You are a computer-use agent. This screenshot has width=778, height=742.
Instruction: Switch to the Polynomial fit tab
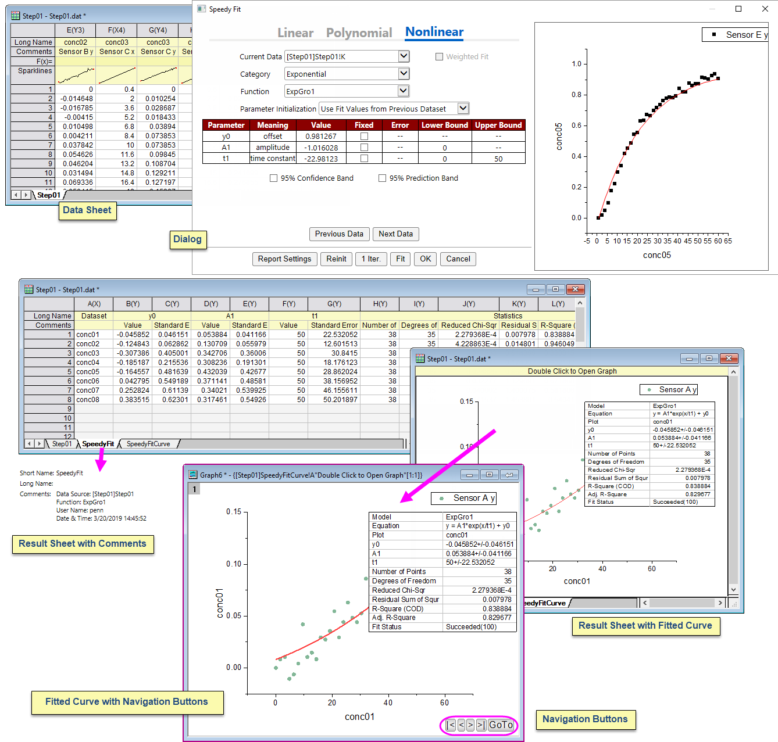click(359, 33)
